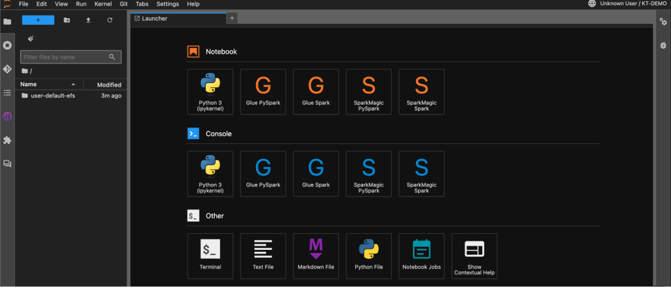Open Git sidebar panel
Image resolution: width=671 pixels, height=288 pixels.
pyautogui.click(x=7, y=69)
